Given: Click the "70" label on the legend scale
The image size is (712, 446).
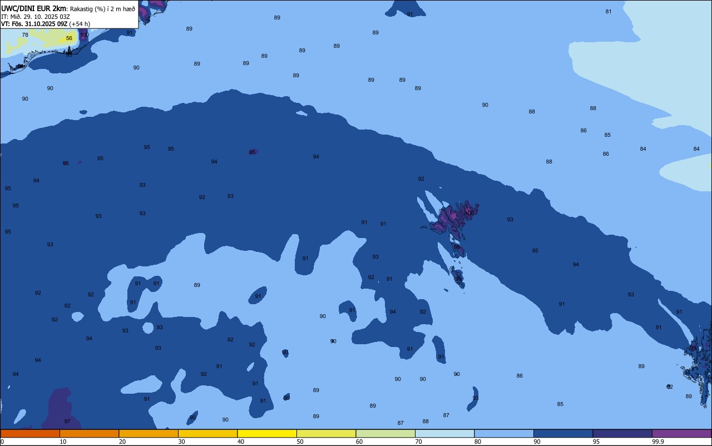Looking at the screenshot, I should [418, 442].
